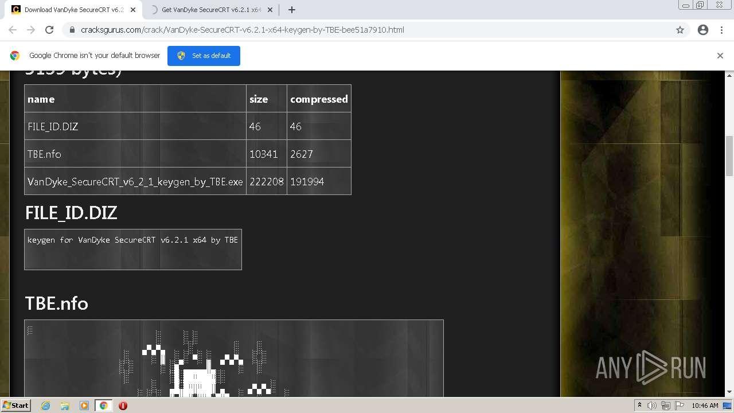The height and width of the screenshot is (413, 734).
Task: Click the red Opera-style taskbar icon
Action: click(x=123, y=406)
